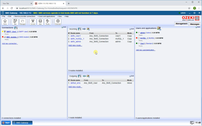Switch to the Management tab
202x126 pixels.
(x=182, y=24)
